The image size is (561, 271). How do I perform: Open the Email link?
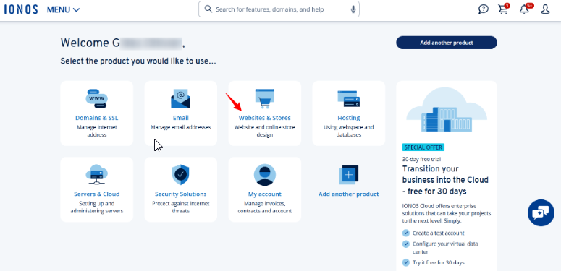(181, 118)
